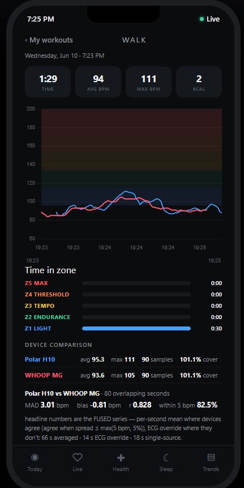
Task: Click the Z2 ENDURANCE label
Action: (48, 317)
